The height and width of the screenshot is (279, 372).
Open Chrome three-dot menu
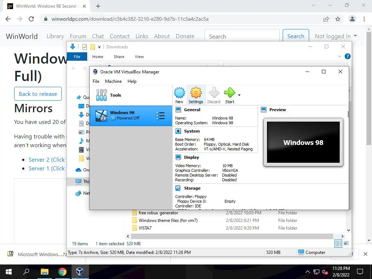(364, 19)
